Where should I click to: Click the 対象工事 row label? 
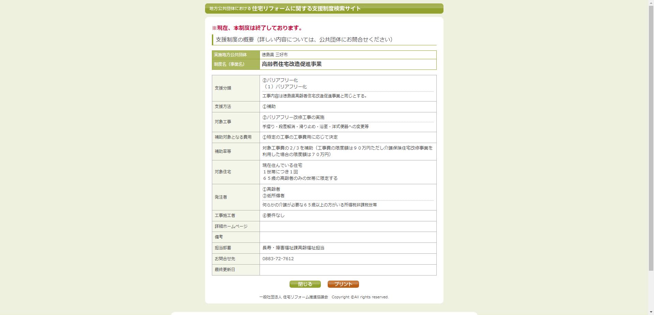223,122
